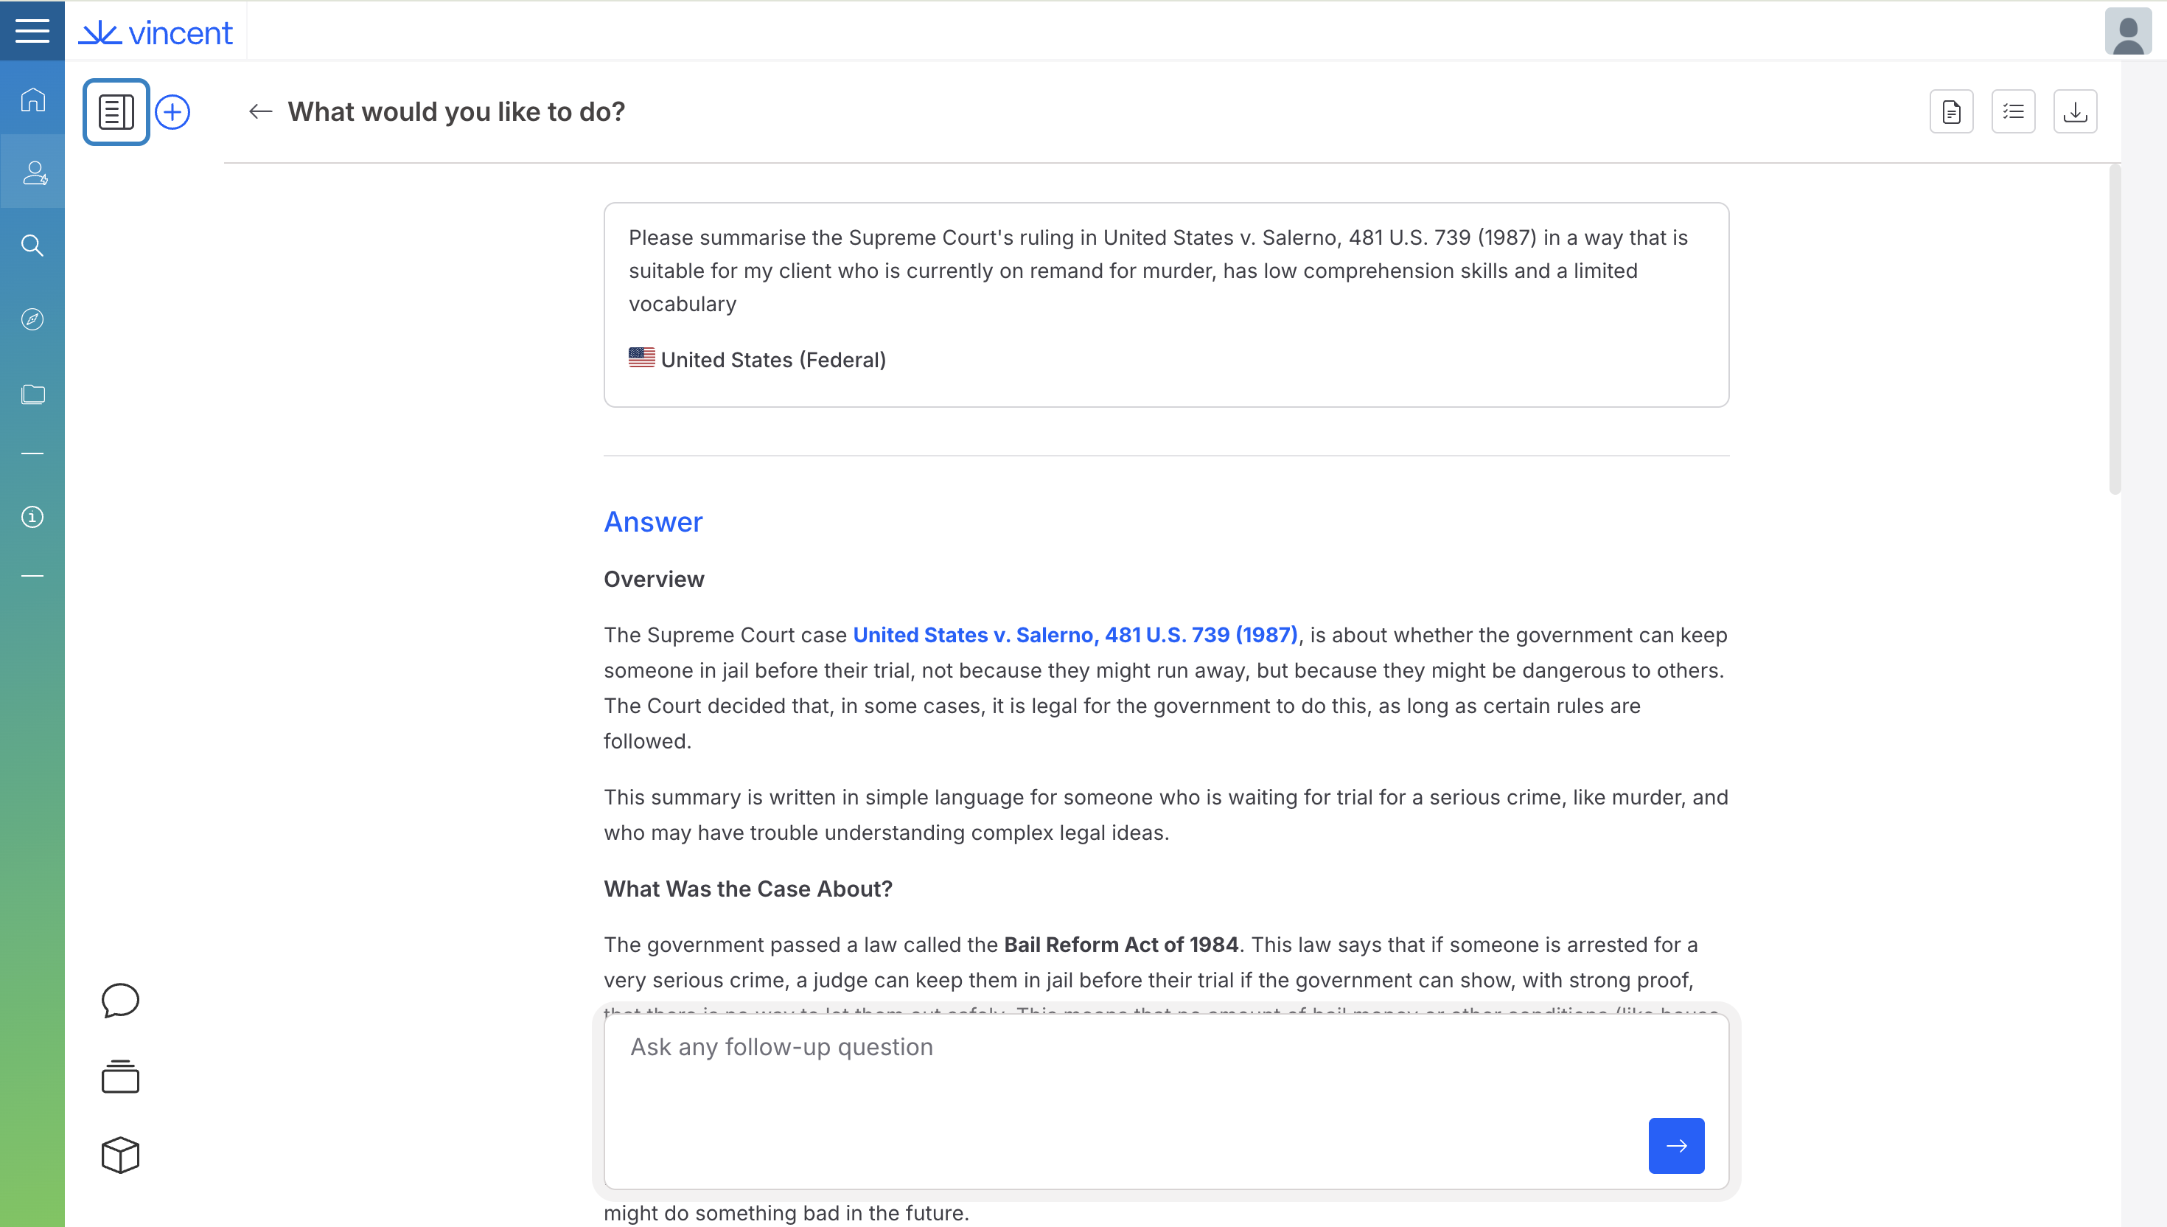Open the compass Explore icon

(x=32, y=319)
